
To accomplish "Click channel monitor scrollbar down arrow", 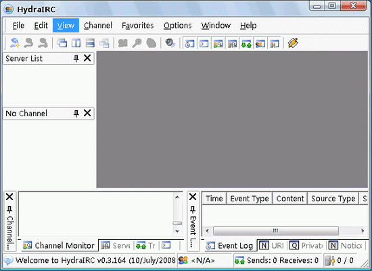I will (177, 231).
